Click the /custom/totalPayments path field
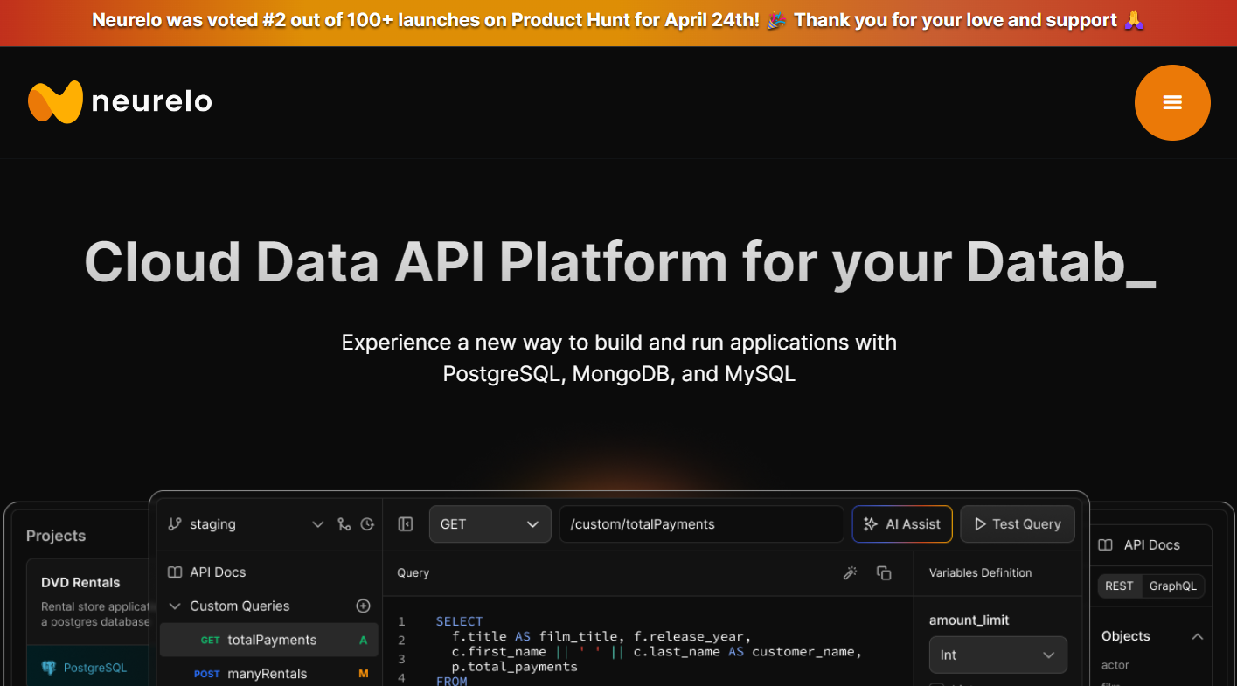The width and height of the screenshot is (1237, 686). (x=700, y=524)
